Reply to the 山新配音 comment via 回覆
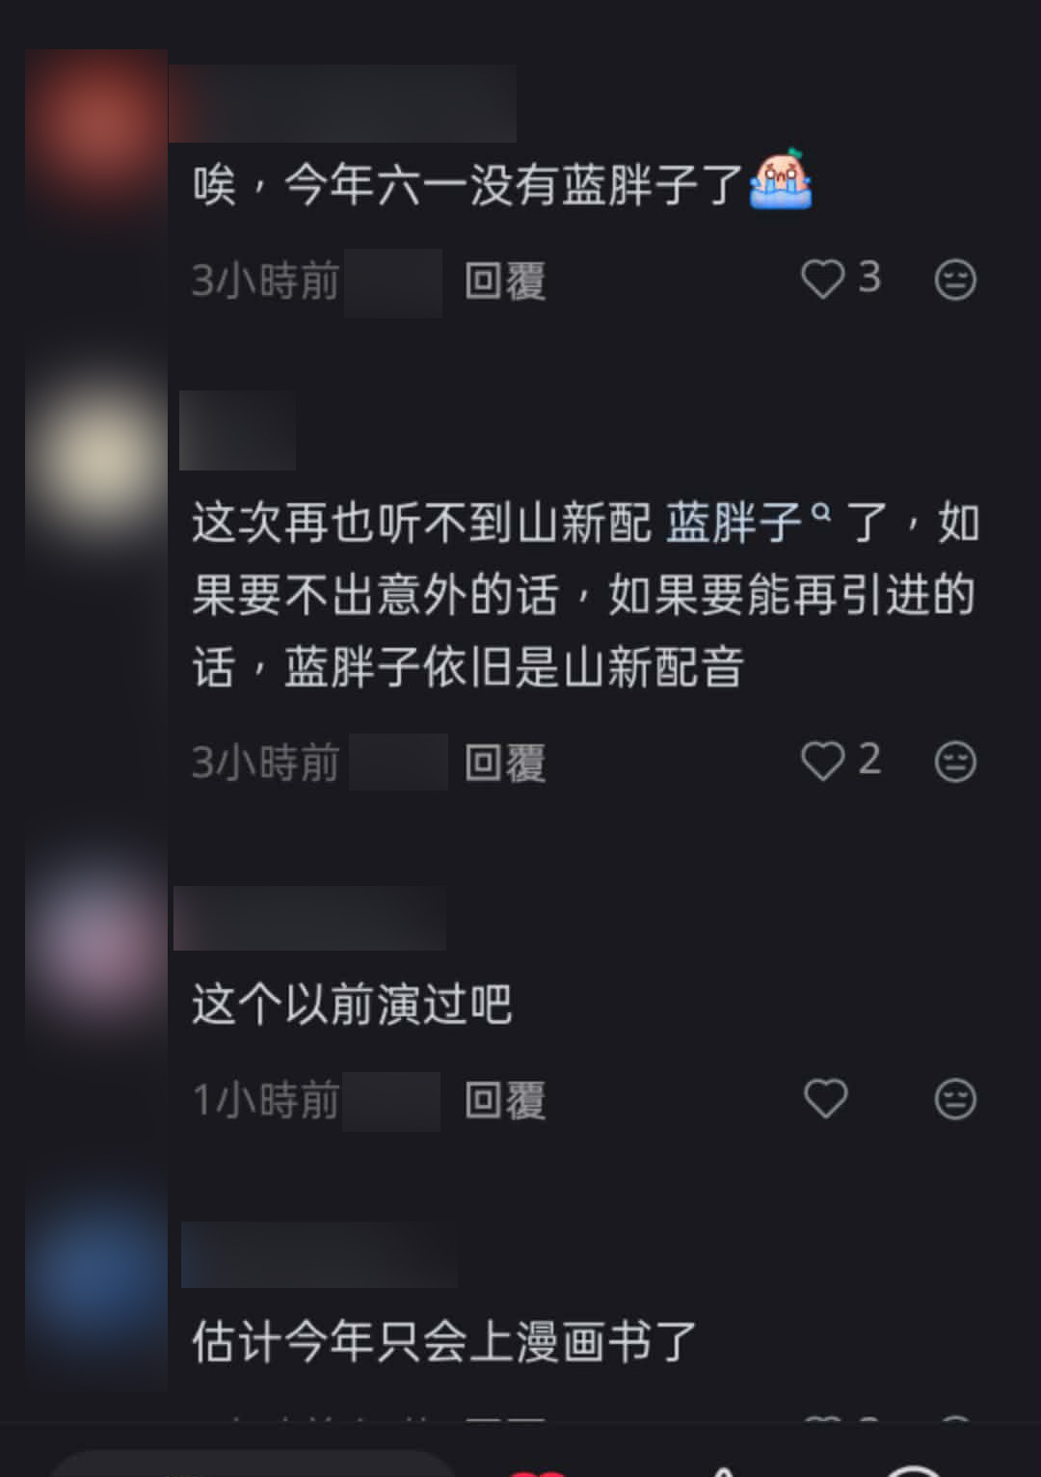The image size is (1041, 1477). [x=505, y=764]
